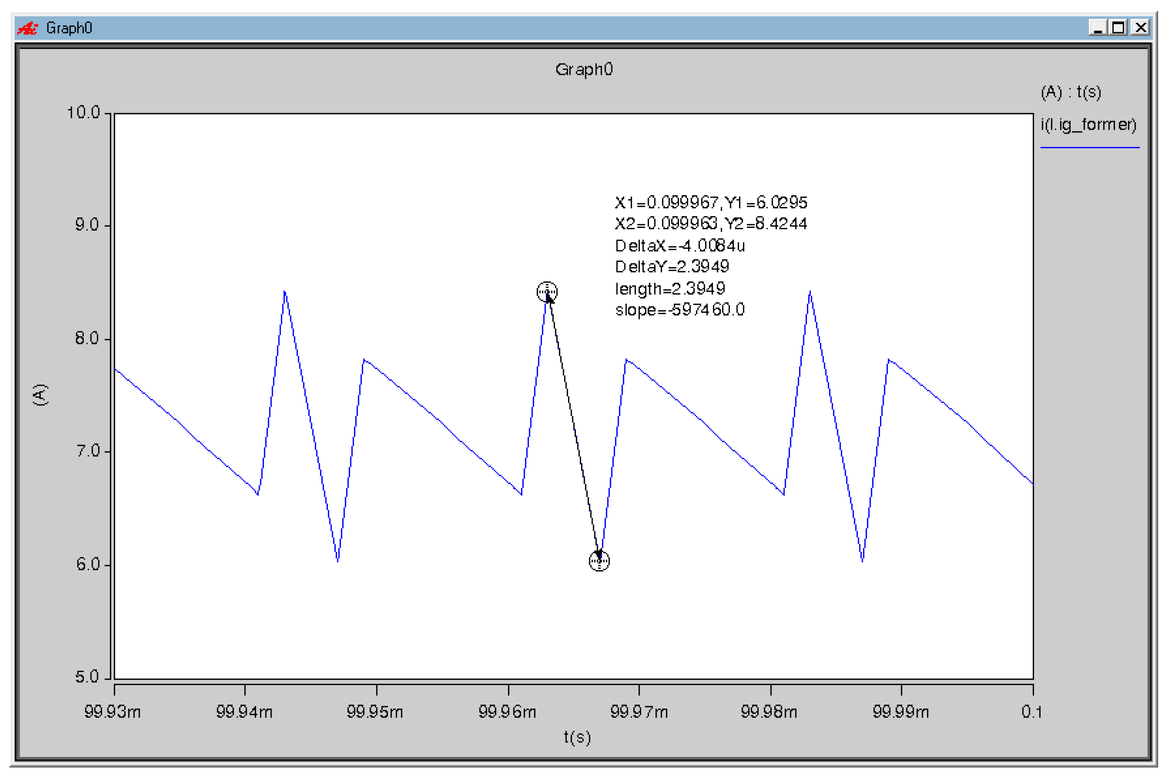This screenshot has width=1170, height=779.
Task: Click the t(s) x-axis label
Action: click(x=577, y=737)
